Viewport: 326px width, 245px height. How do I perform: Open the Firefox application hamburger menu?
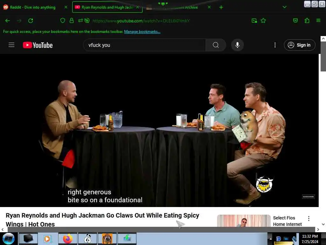(x=318, y=20)
